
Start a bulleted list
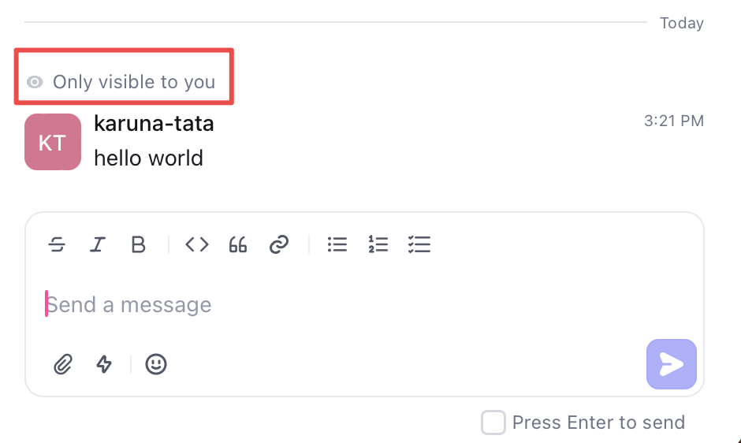(x=337, y=245)
